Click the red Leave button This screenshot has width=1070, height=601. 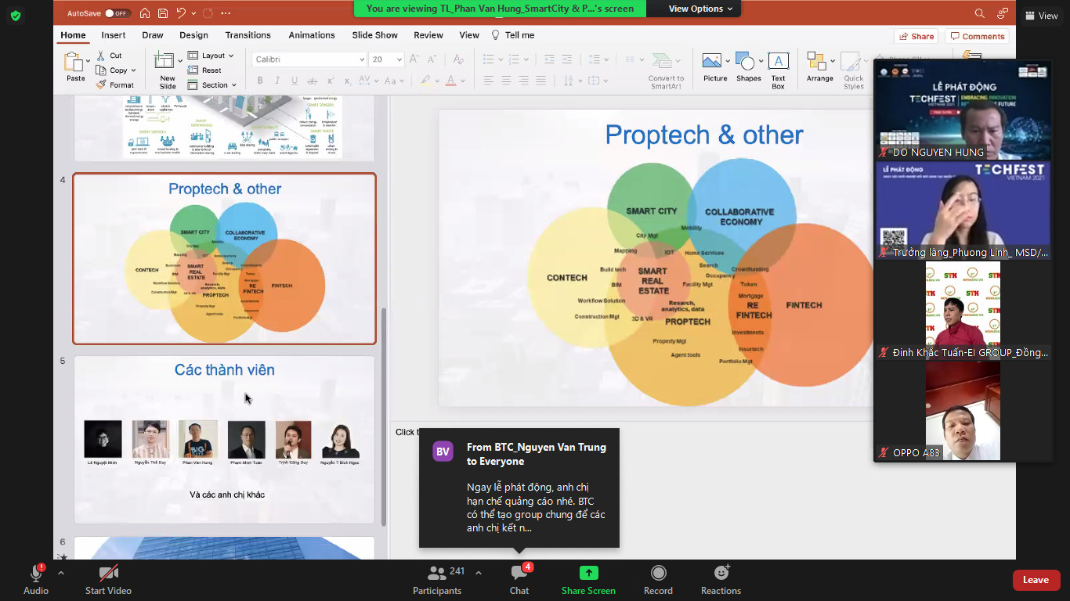tap(1036, 580)
